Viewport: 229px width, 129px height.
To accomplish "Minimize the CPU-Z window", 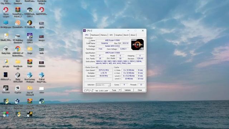I will click(128, 30).
